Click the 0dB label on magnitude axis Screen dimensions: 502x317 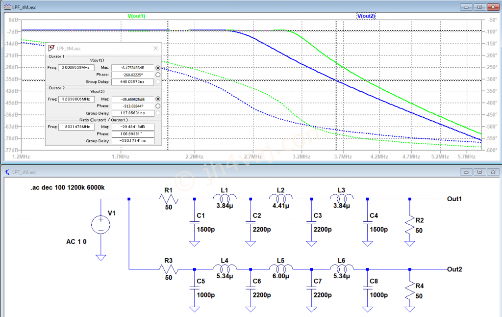pos(13,20)
